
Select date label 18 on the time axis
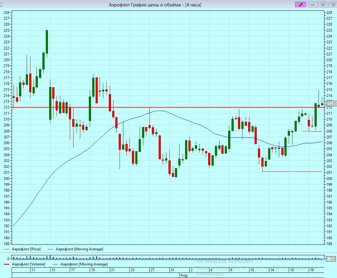pos(312,270)
